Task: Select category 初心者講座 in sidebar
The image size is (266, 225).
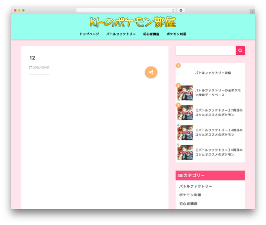Action: tap(188, 204)
